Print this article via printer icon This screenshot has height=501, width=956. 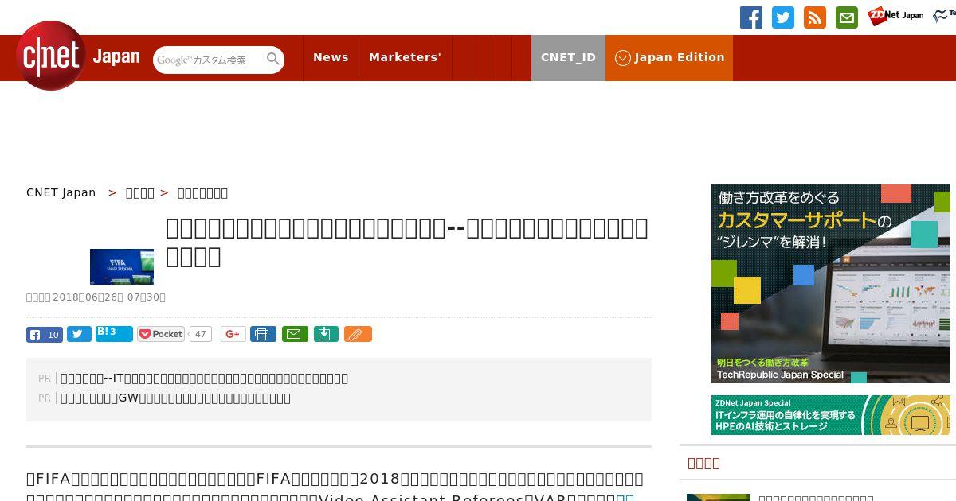pos(263,334)
